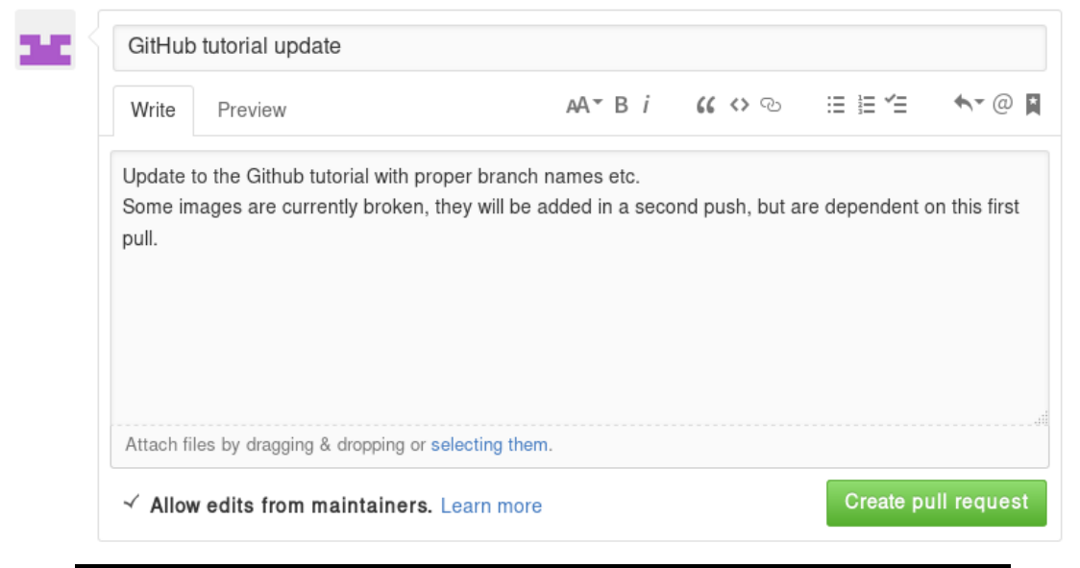Click the pull request title field
The width and height of the screenshot is (1080, 568).
coord(579,46)
